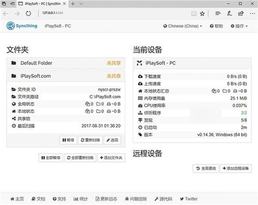Click the 全局状态 globe icon
The height and width of the screenshot is (205, 258).
[14, 104]
